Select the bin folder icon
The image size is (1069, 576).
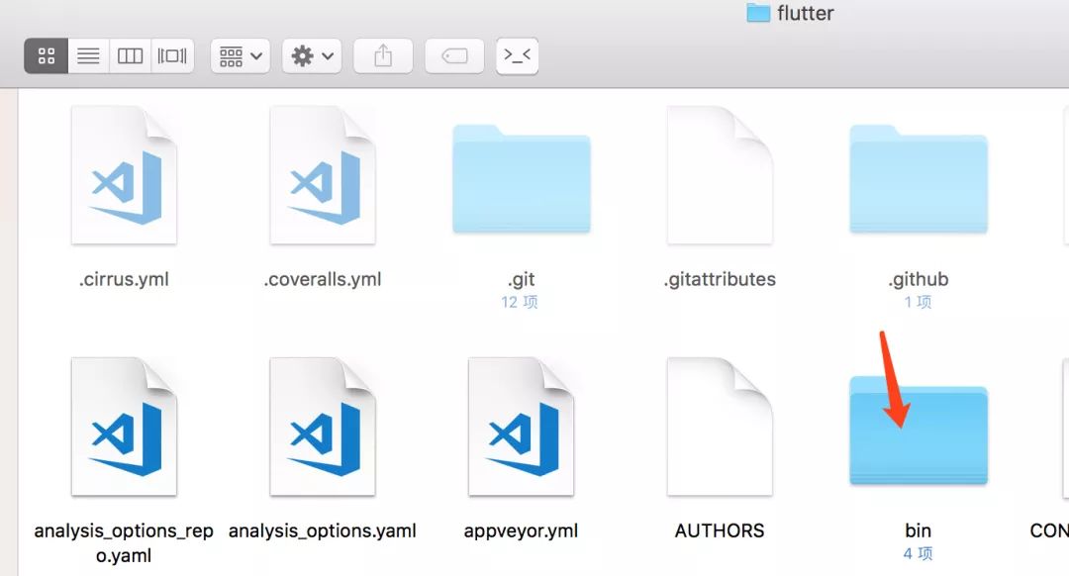coord(919,431)
